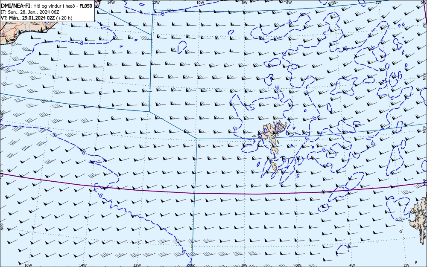Click the 16W longitude label on bottom edge
This screenshot has height=267, width=427.
coord(28,265)
